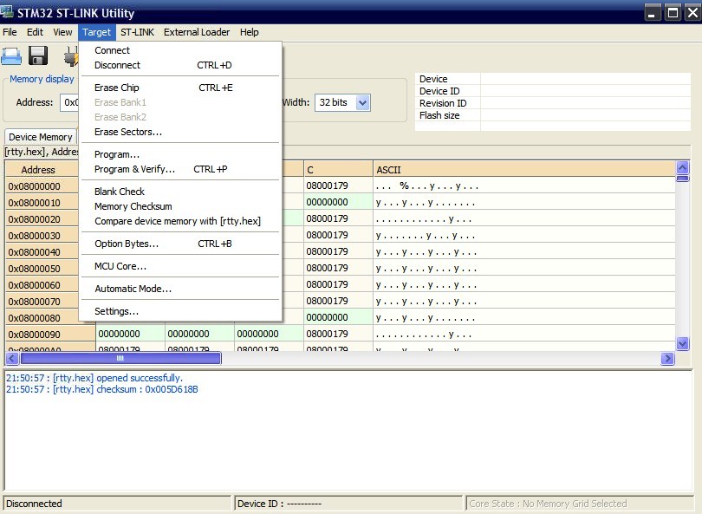Open MCU Core... menu entry
Image resolution: width=702 pixels, height=514 pixels.
[x=180, y=266]
